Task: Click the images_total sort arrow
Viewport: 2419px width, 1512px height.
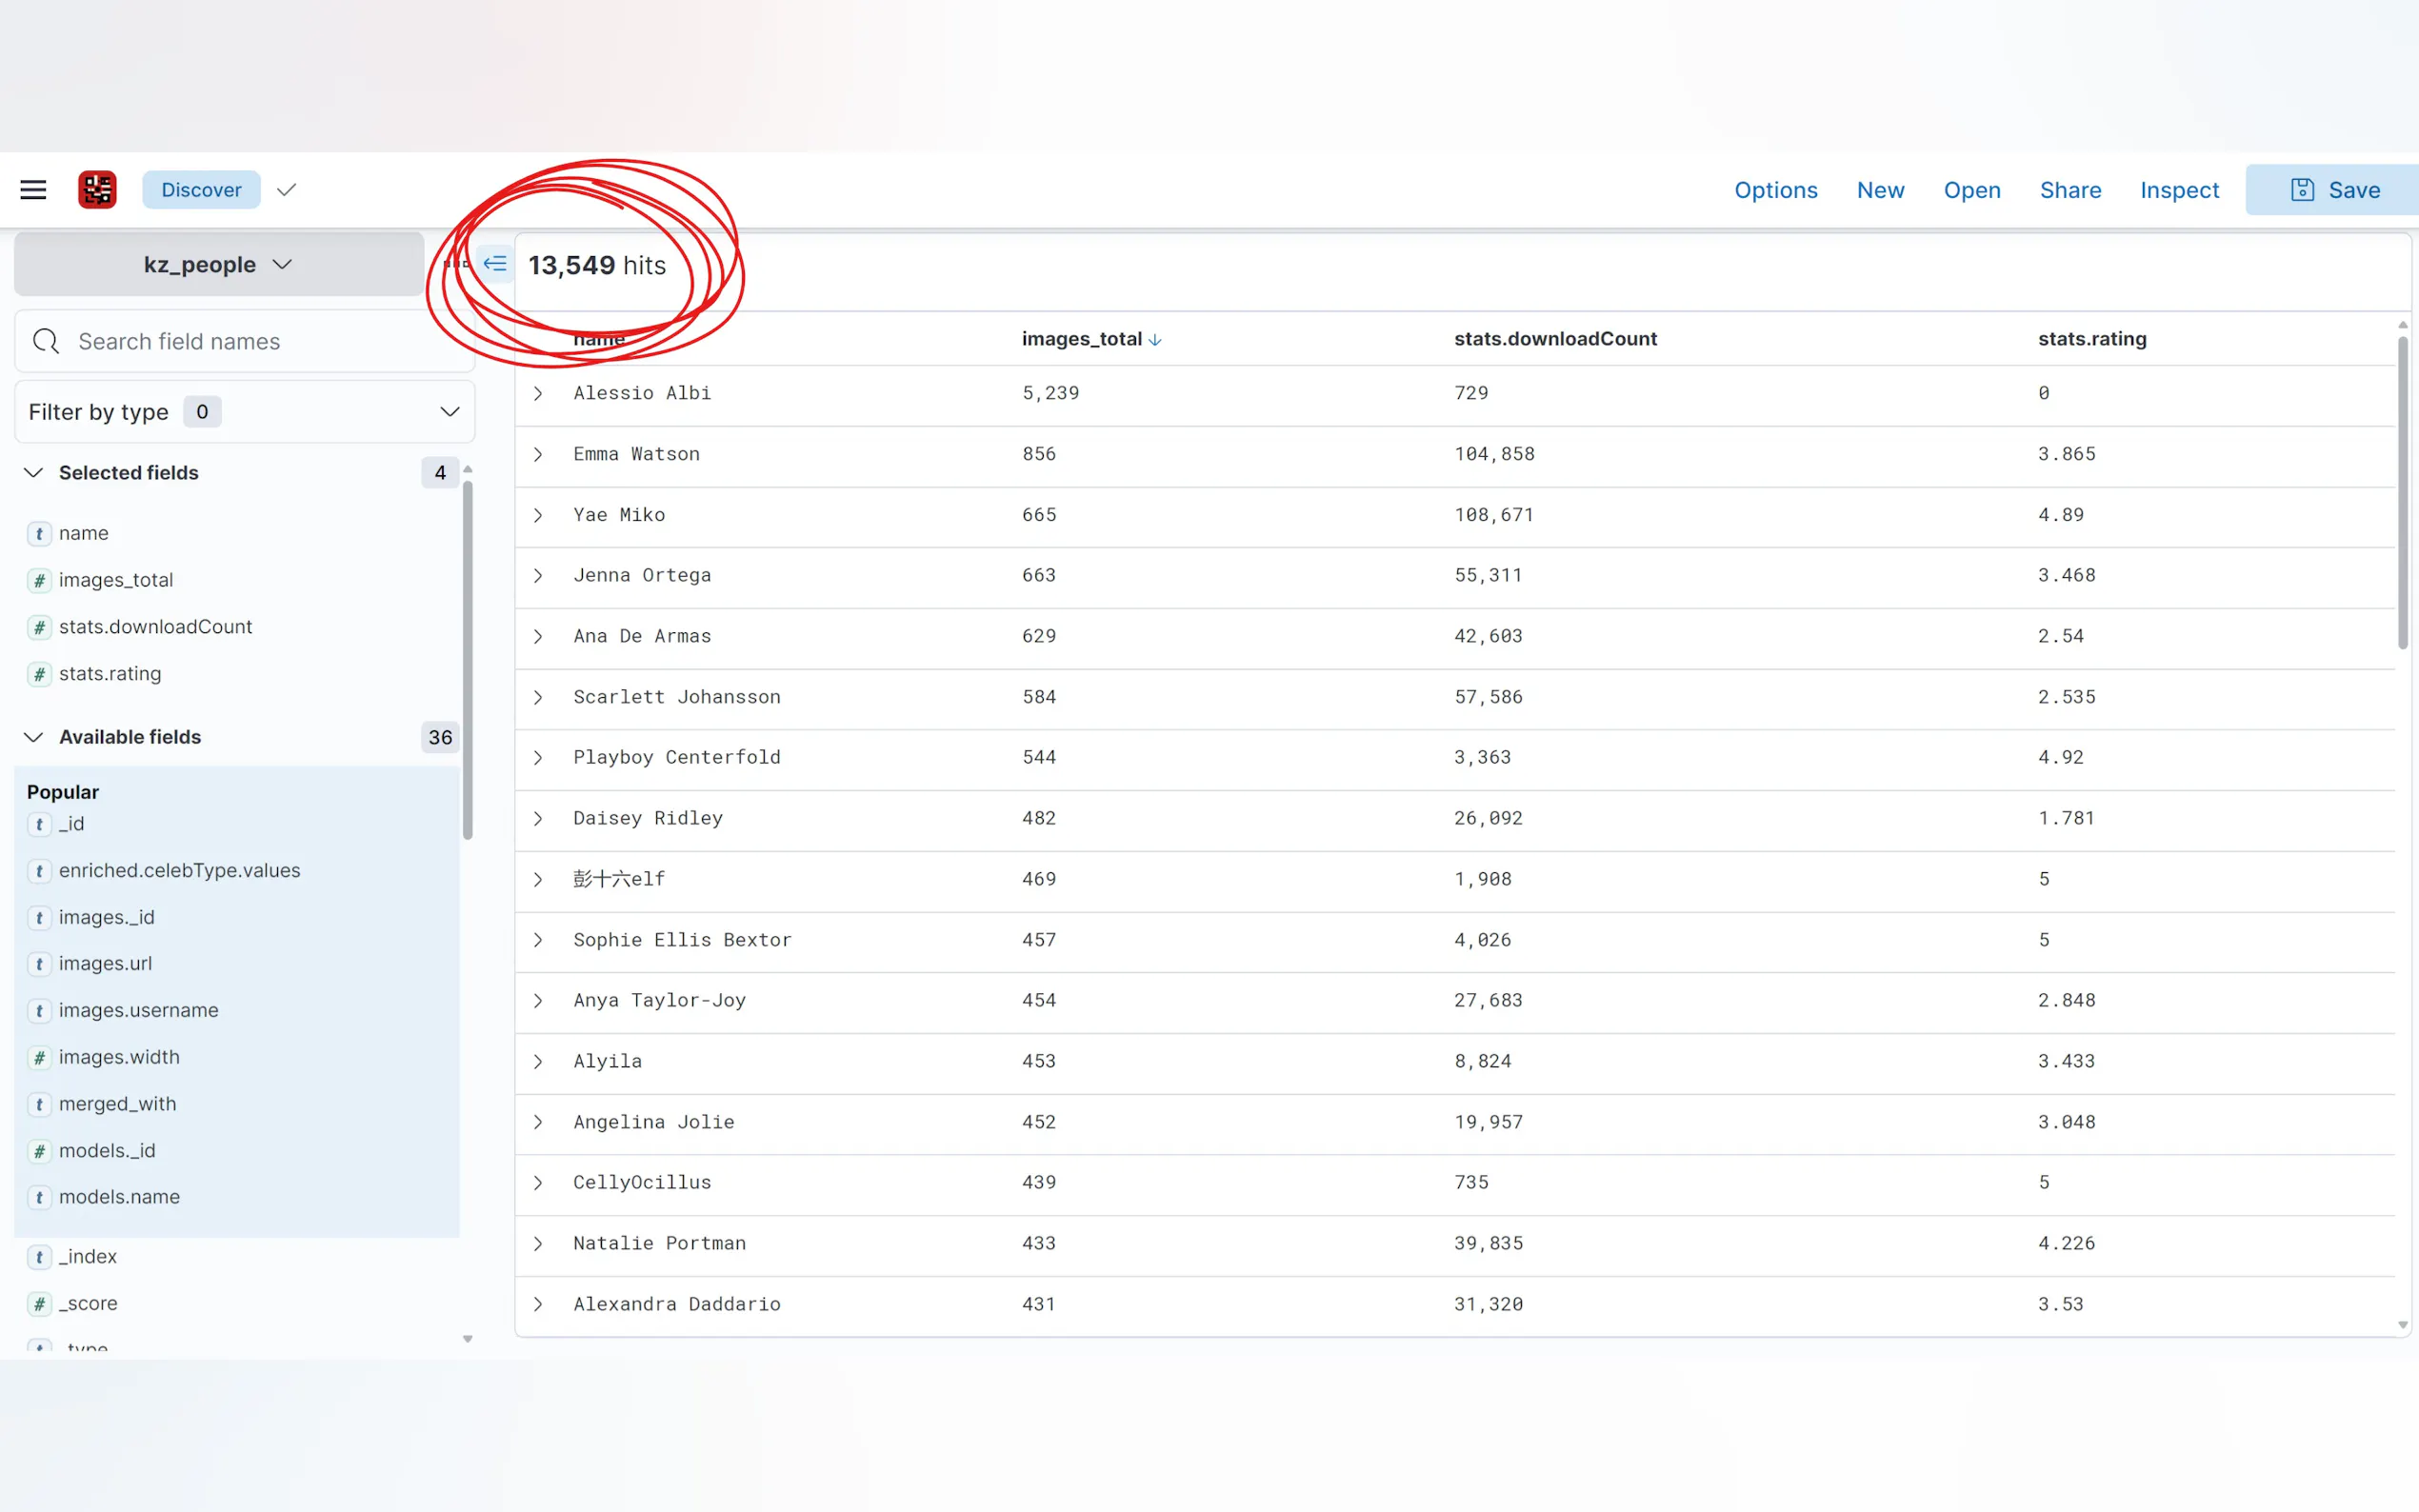Action: [x=1156, y=340]
